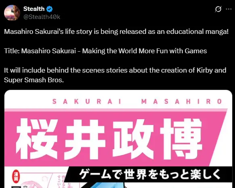Click the blue verified checkmark badge

point(49,9)
